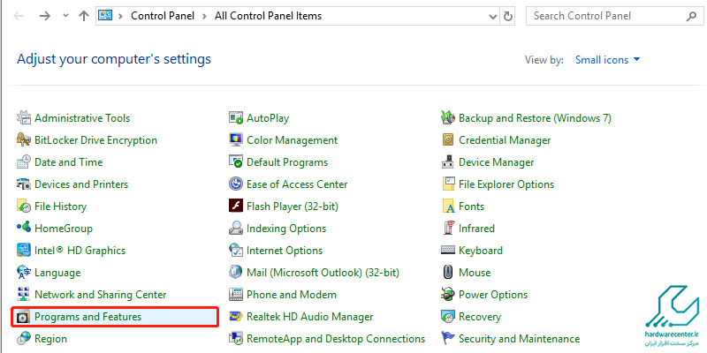Open the Ease of Access Center link
Image resolution: width=707 pixels, height=353 pixels.
pos(297,184)
